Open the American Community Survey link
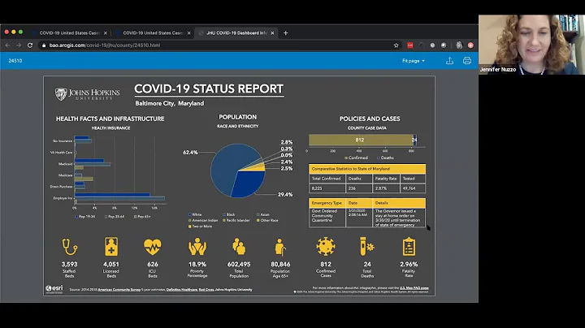This screenshot has width=585, height=328. (119, 289)
